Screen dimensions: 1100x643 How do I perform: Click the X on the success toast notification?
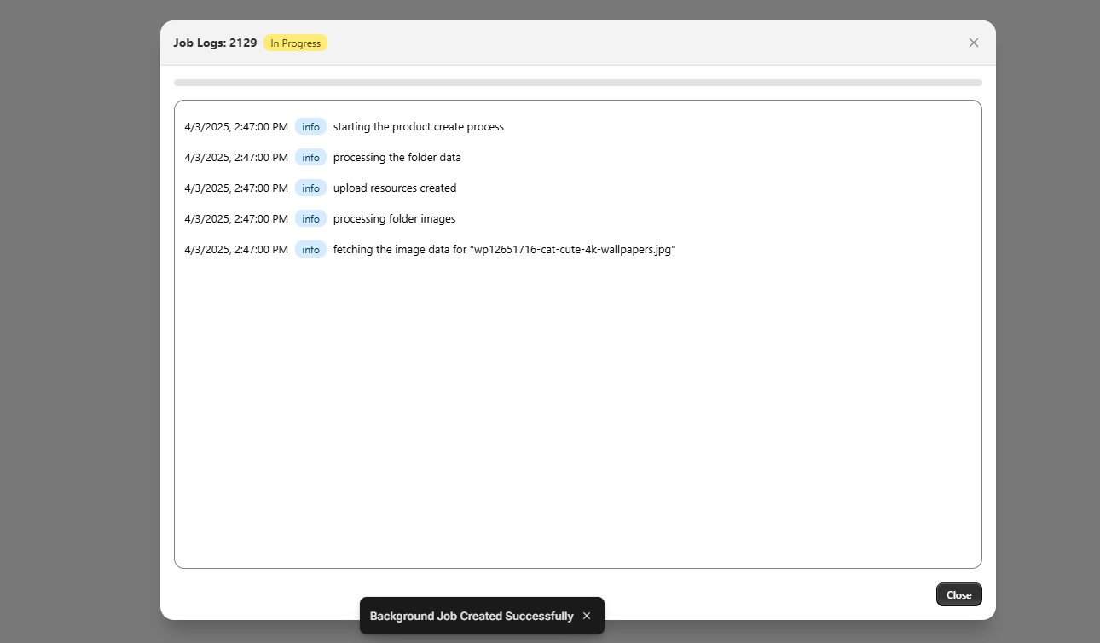pyautogui.click(x=586, y=616)
